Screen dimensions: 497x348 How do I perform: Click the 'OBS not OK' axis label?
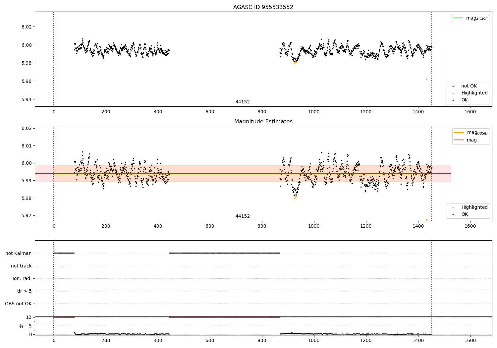point(18,304)
